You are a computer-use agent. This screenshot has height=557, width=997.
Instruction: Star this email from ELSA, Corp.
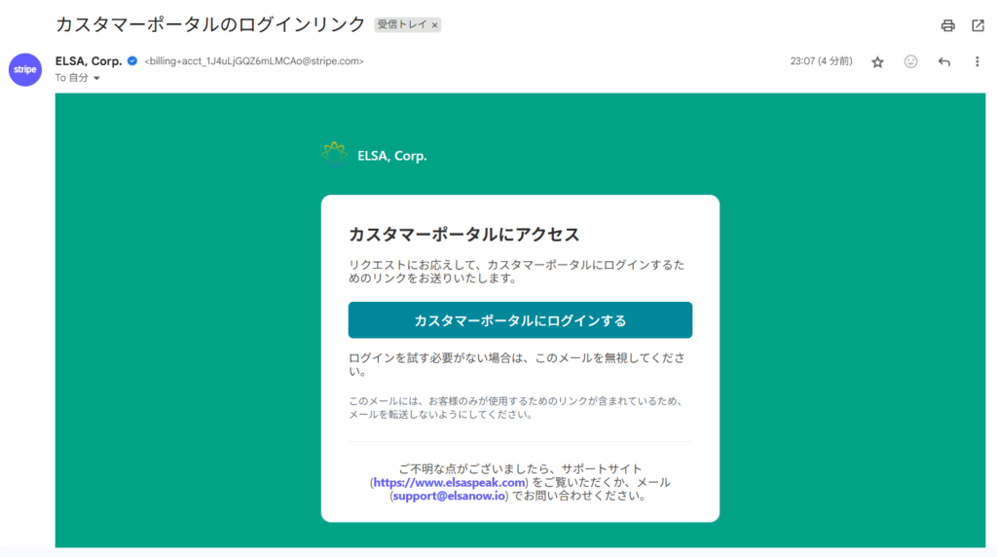[877, 61]
